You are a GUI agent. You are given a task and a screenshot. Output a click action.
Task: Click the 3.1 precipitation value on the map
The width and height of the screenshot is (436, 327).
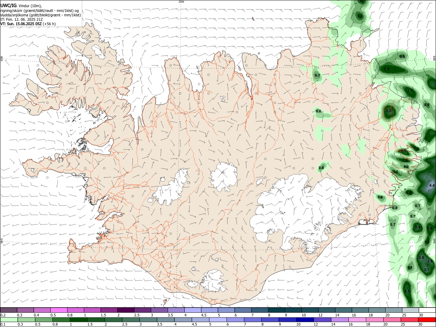coord(426,269)
